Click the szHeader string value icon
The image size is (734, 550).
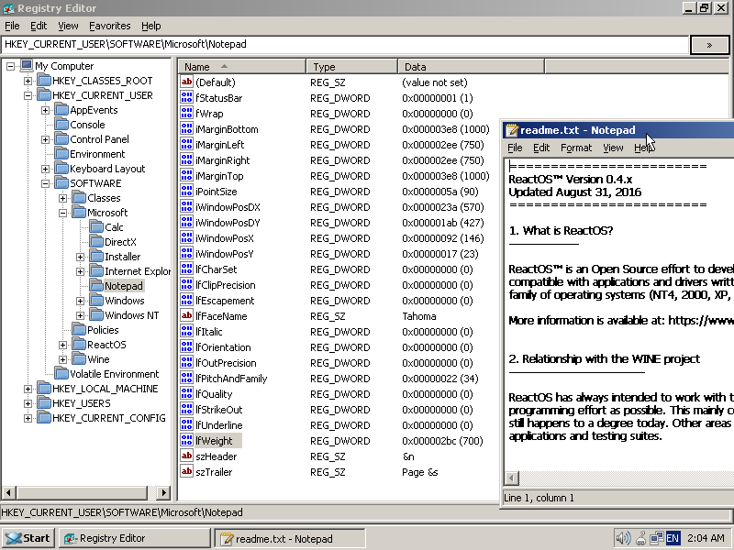[x=187, y=456]
